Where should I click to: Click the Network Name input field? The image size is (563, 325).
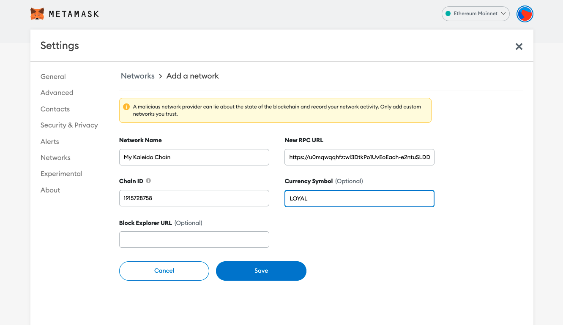[x=194, y=157]
